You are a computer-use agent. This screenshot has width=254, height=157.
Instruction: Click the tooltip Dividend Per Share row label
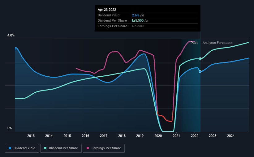coord(112,21)
